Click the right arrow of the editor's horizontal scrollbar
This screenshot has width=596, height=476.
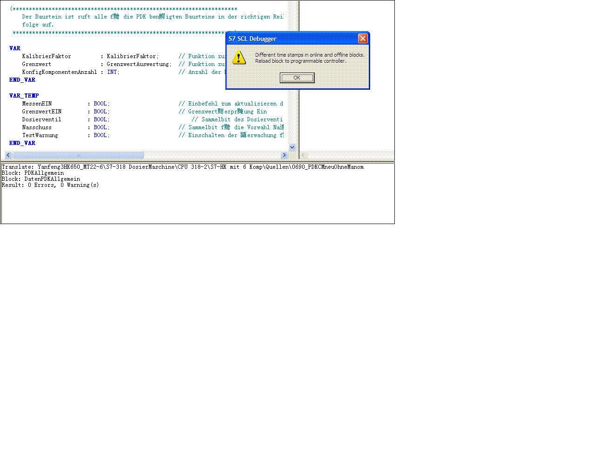pos(284,155)
